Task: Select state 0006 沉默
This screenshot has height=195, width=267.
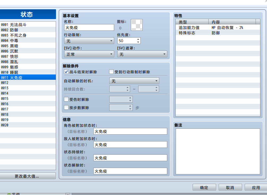Action: tap(28, 51)
